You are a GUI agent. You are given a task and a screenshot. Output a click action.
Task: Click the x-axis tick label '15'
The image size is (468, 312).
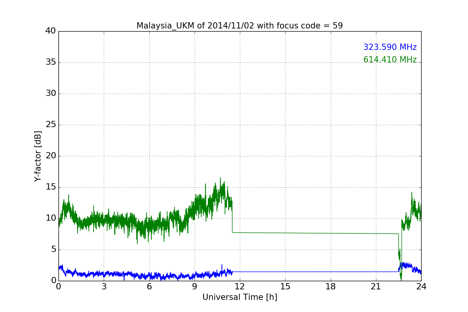click(285, 286)
